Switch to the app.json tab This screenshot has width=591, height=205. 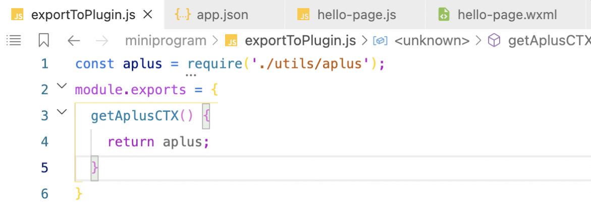222,15
